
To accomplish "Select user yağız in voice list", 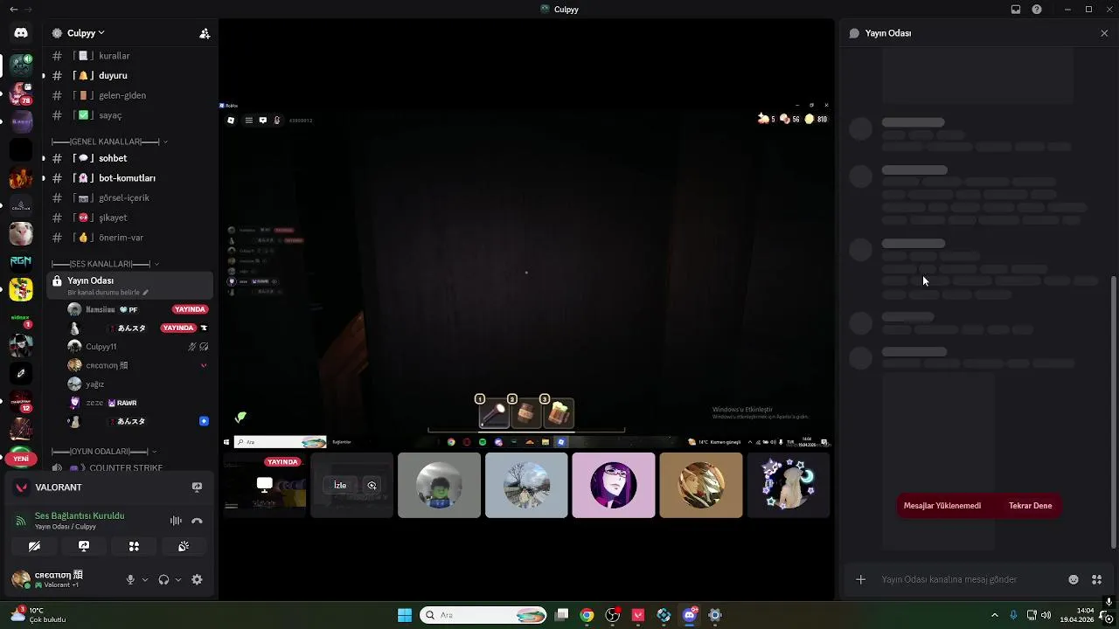I will click(138, 384).
